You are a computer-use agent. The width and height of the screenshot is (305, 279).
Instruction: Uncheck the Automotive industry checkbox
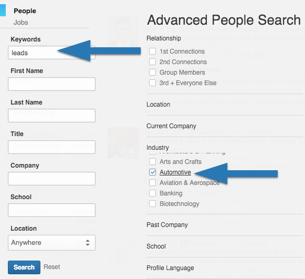click(x=152, y=172)
